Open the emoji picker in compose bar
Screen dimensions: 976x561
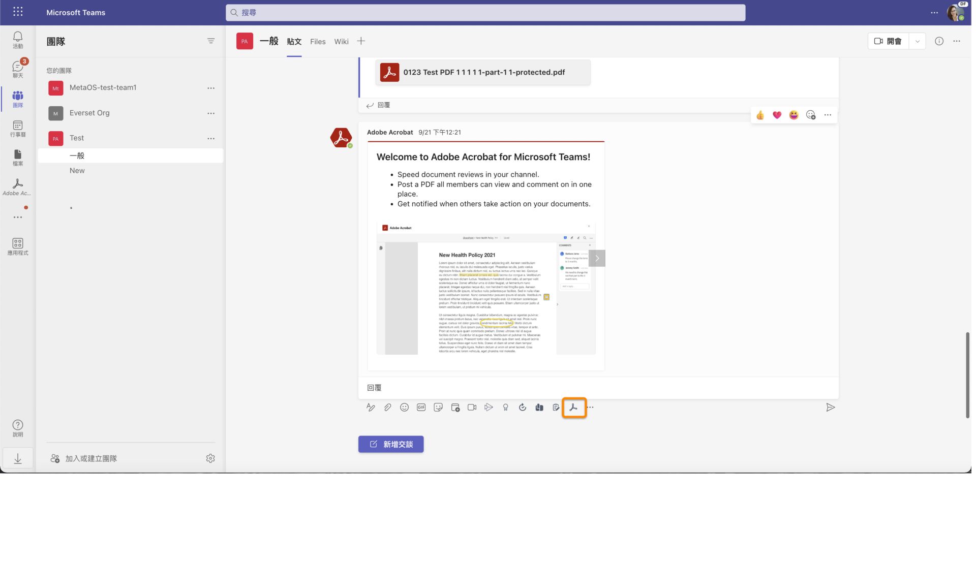click(404, 408)
